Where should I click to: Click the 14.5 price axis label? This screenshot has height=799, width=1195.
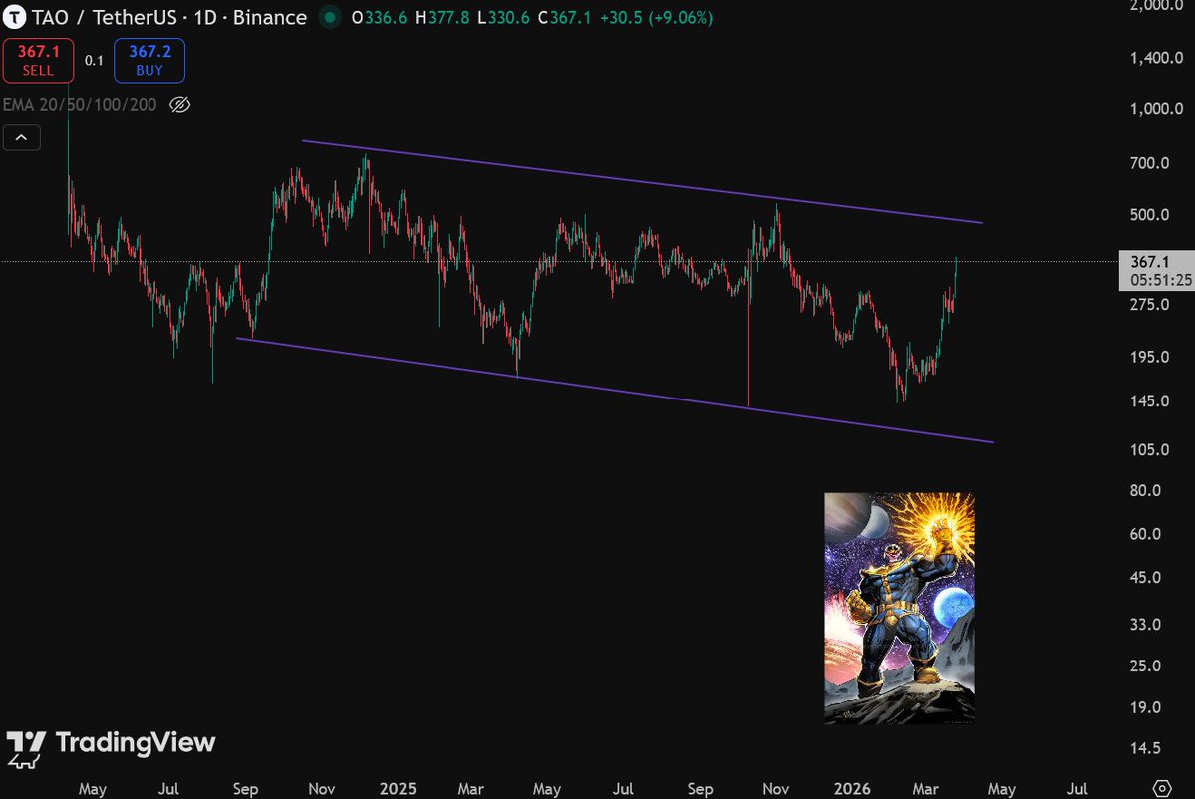click(1145, 748)
